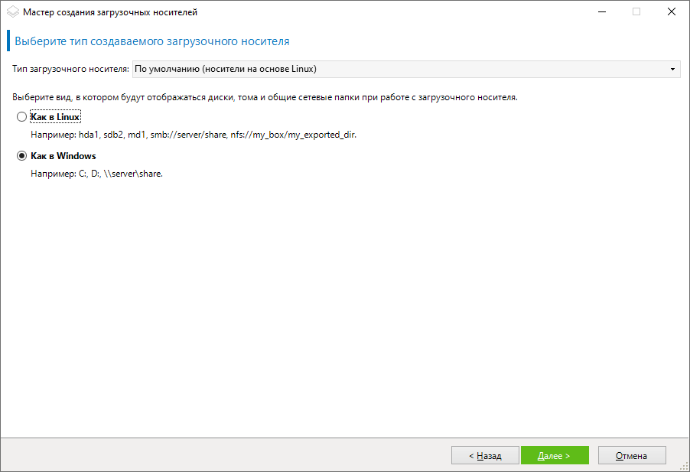Click the 'Как в Windows' option label
This screenshot has height=472, width=690.
63,156
